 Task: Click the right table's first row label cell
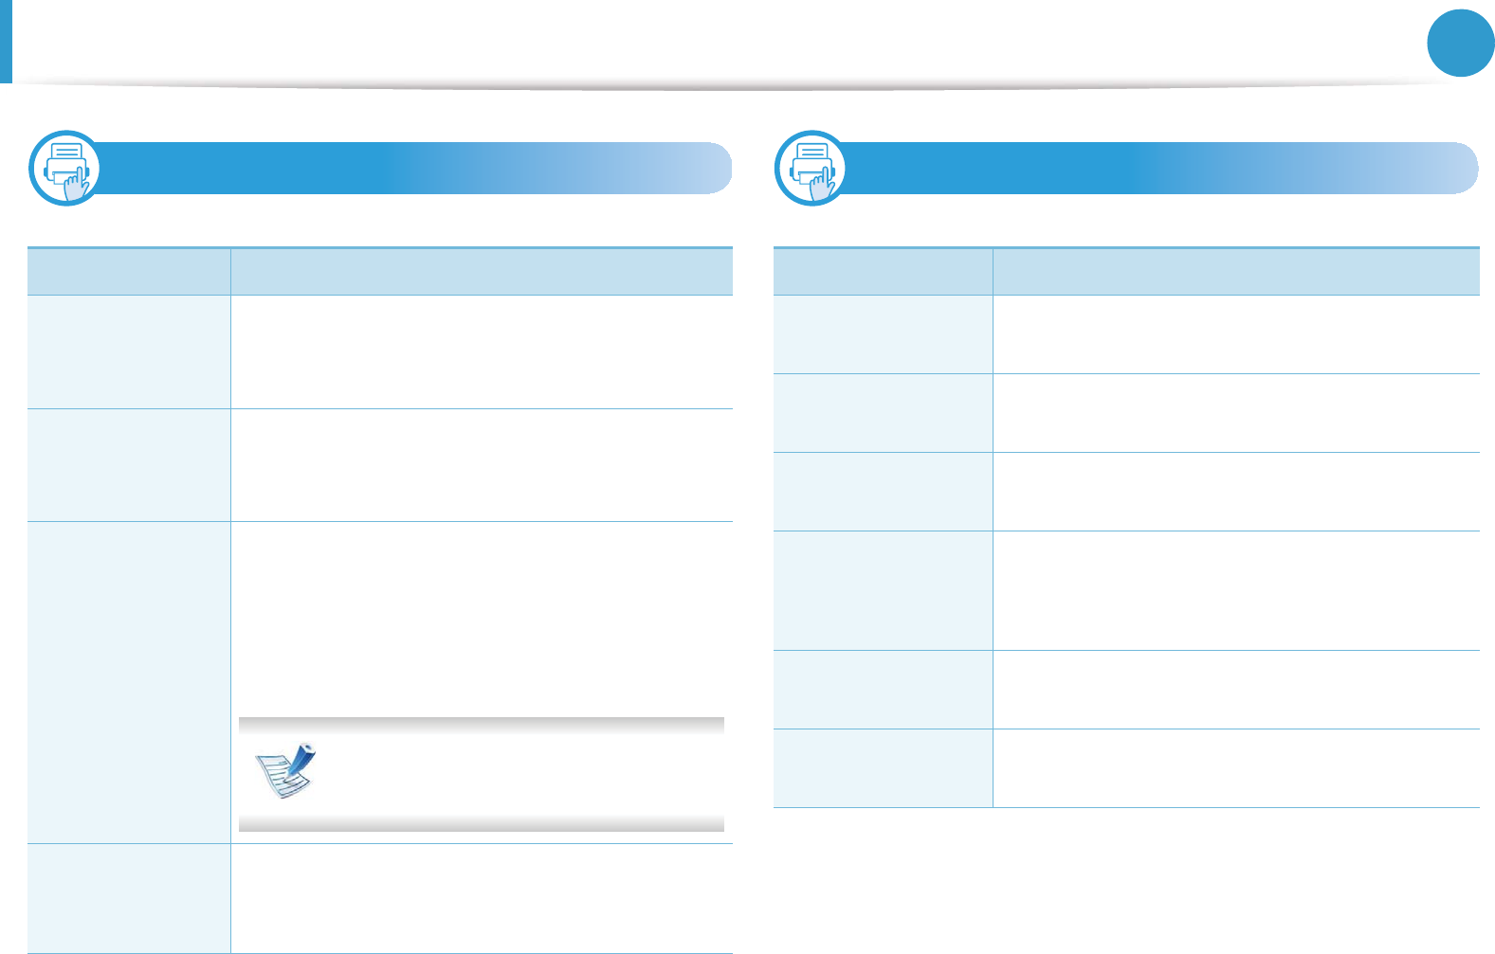coord(883,334)
